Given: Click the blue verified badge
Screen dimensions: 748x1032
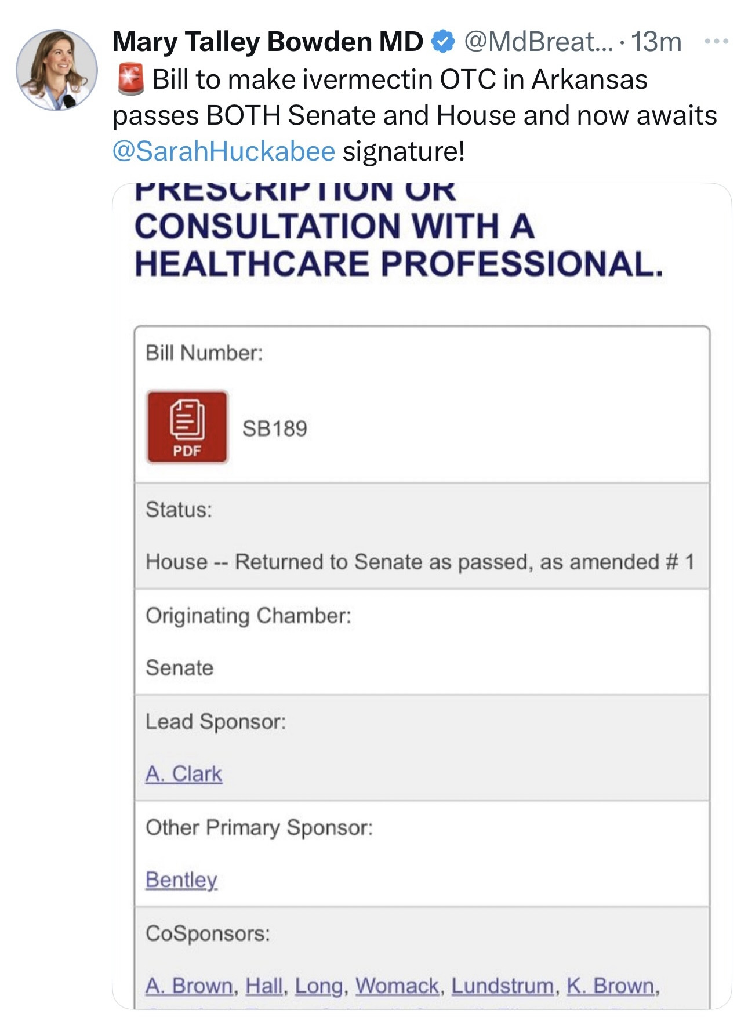Looking at the screenshot, I should pyautogui.click(x=444, y=42).
